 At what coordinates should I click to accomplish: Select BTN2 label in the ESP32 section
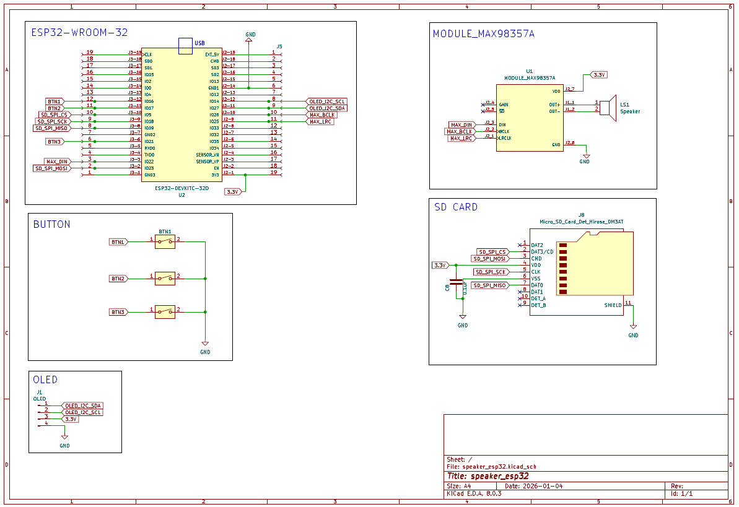[55, 108]
